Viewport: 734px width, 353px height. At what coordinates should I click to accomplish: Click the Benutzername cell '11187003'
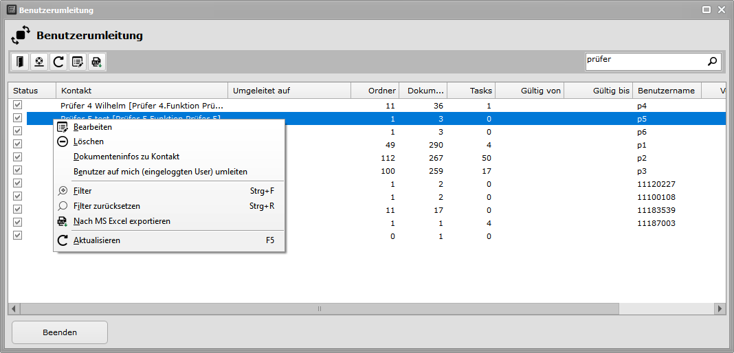point(656,223)
